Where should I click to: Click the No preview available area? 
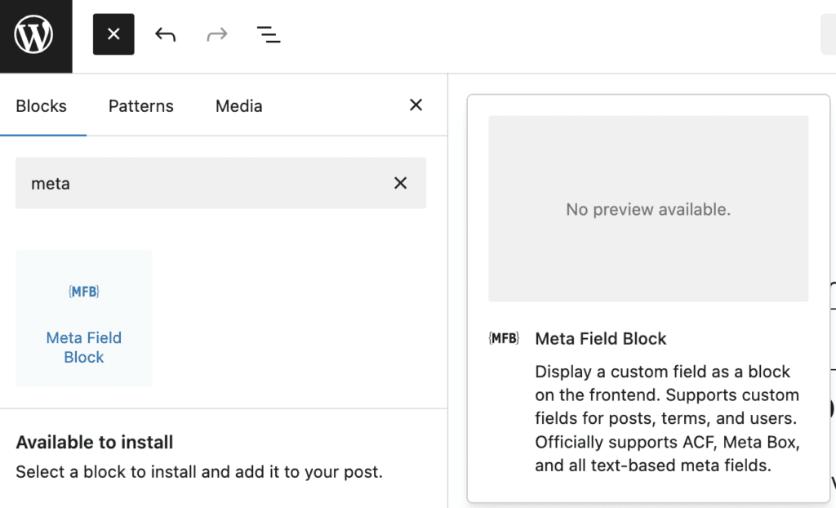(647, 209)
